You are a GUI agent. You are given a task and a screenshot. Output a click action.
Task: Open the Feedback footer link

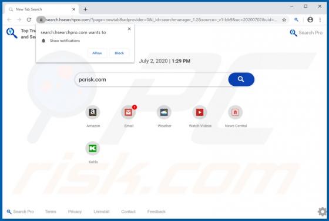tap(156, 212)
